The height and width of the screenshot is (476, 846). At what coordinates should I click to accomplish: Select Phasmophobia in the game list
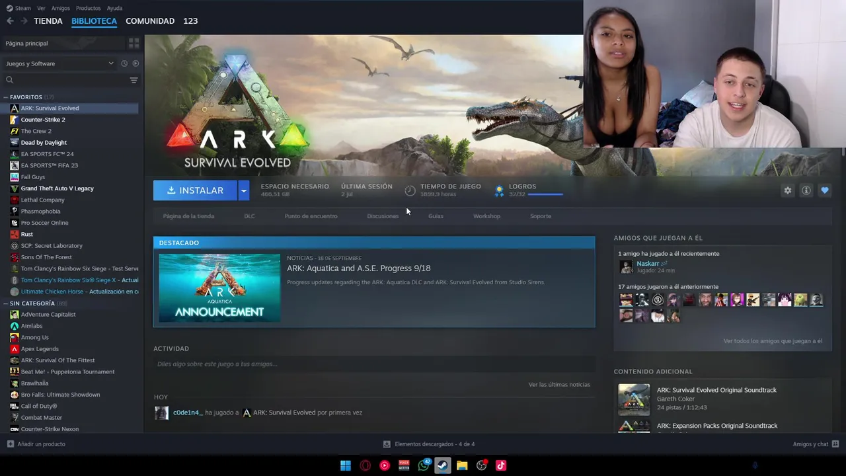click(40, 212)
